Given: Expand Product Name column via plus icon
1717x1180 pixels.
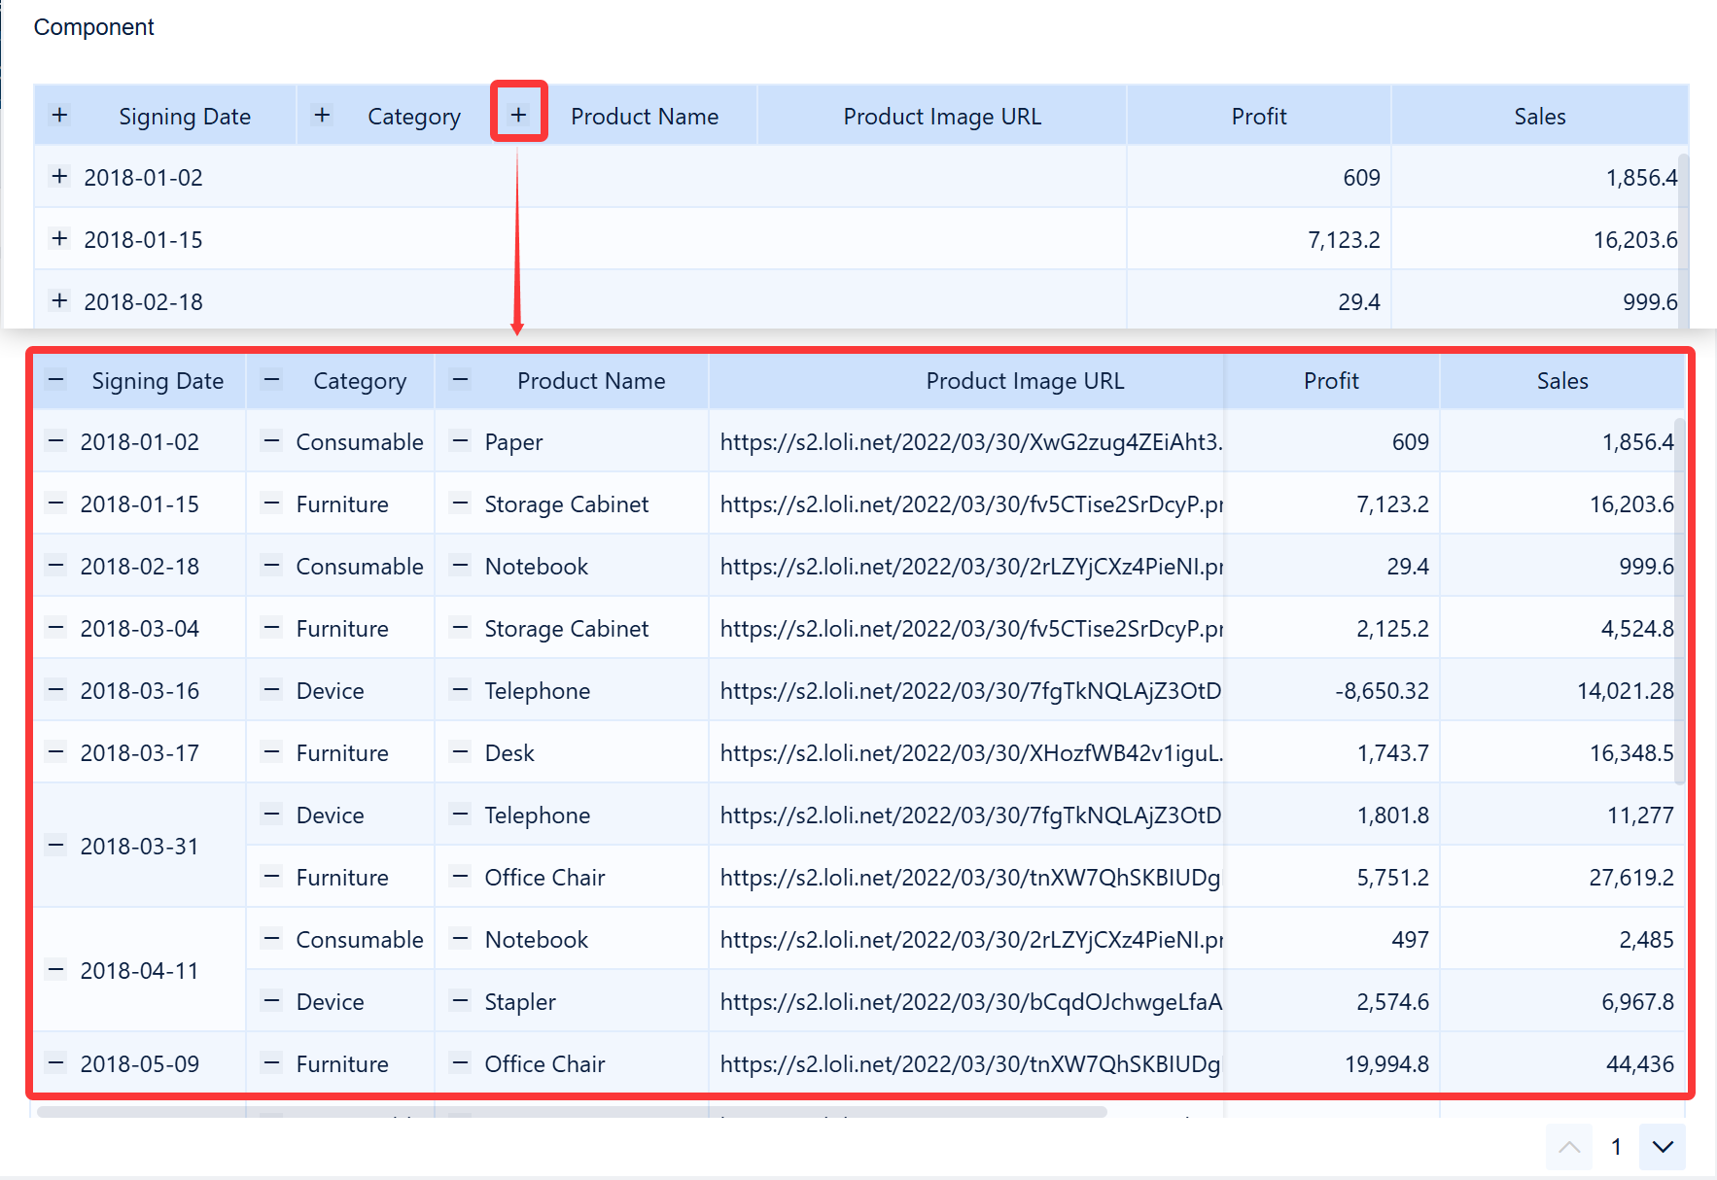Looking at the screenshot, I should [518, 116].
